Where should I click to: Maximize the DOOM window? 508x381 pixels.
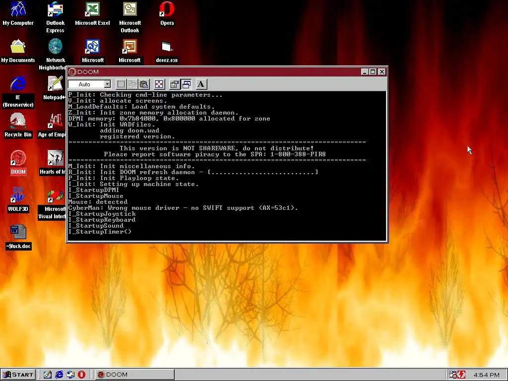click(x=373, y=72)
